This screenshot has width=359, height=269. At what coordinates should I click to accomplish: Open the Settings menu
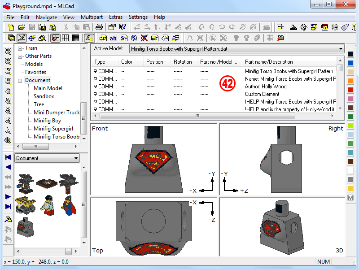tap(138, 17)
